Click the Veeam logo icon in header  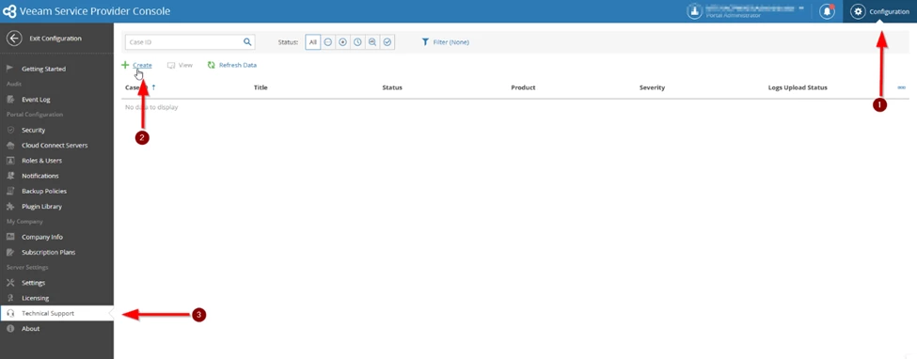tap(9, 11)
